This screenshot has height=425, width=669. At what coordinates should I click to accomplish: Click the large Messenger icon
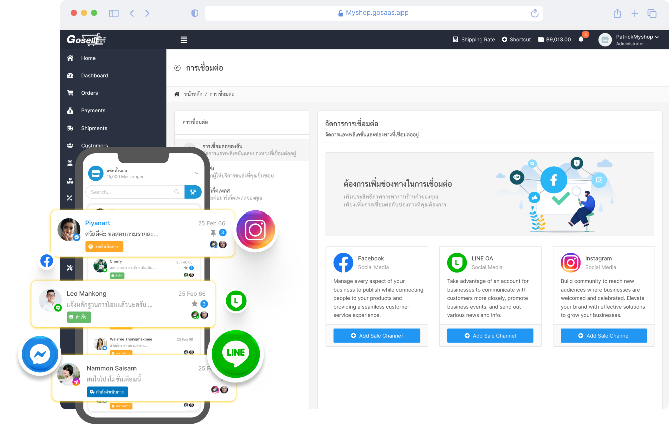click(40, 355)
